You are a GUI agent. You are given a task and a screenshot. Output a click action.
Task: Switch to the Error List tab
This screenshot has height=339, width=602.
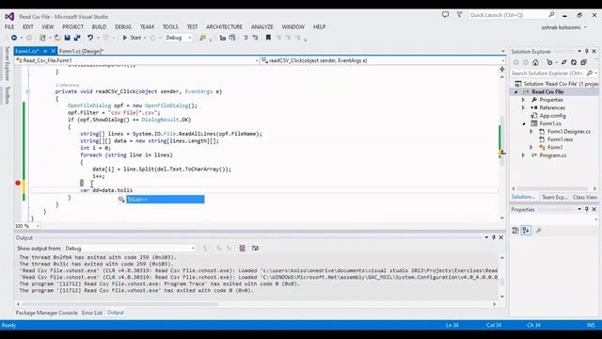[92, 313]
